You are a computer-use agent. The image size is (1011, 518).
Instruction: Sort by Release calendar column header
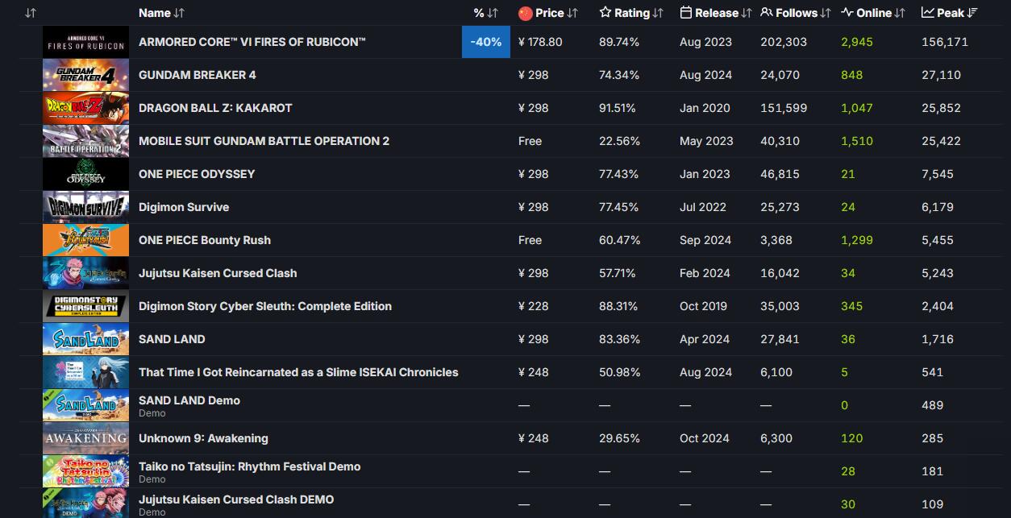716,13
